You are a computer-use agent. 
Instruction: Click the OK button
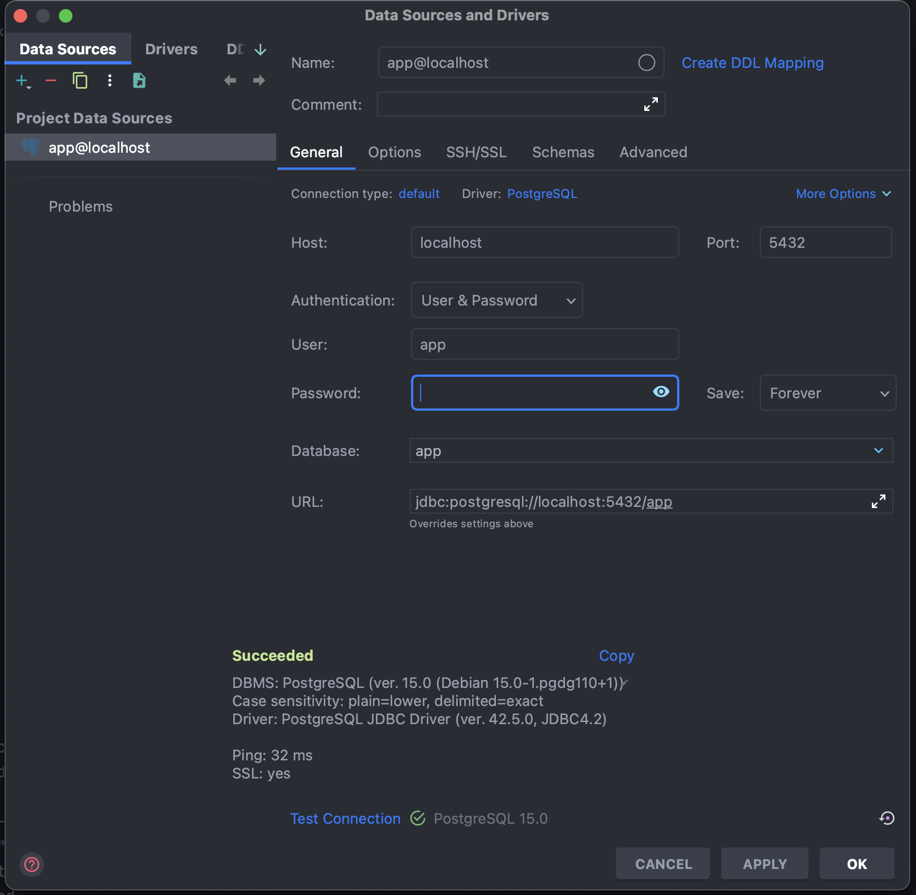point(857,863)
